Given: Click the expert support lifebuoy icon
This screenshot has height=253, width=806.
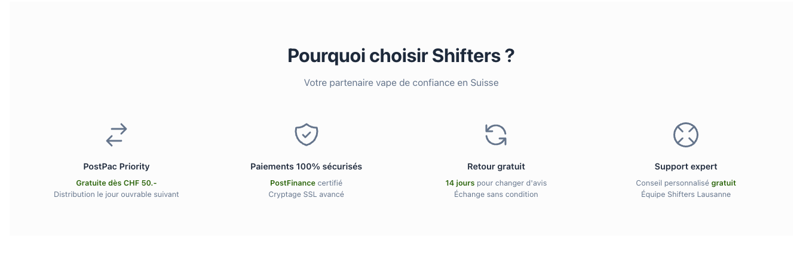Looking at the screenshot, I should pos(685,135).
